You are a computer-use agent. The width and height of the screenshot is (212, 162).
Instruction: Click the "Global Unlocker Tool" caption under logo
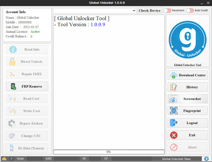188,65
